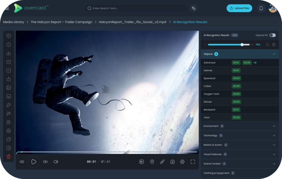Viewport: 282px width, 179px height.
Task: Jump to Astronaut timestamp 00:28
Action: click(x=247, y=63)
